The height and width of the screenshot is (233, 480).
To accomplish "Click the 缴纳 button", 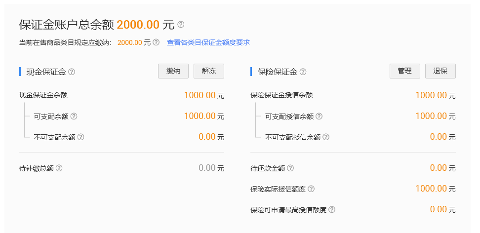I will [173, 71].
